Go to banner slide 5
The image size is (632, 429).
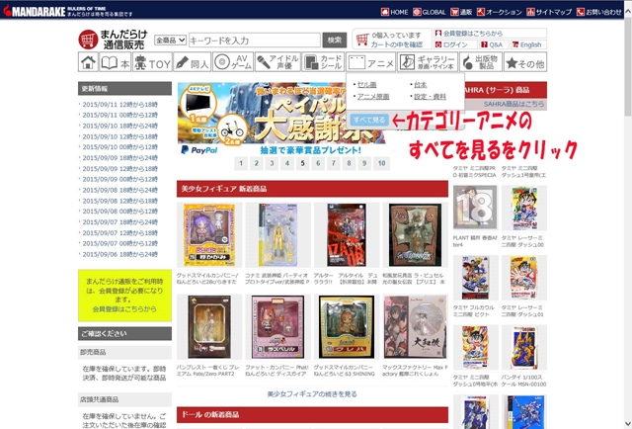(302, 164)
